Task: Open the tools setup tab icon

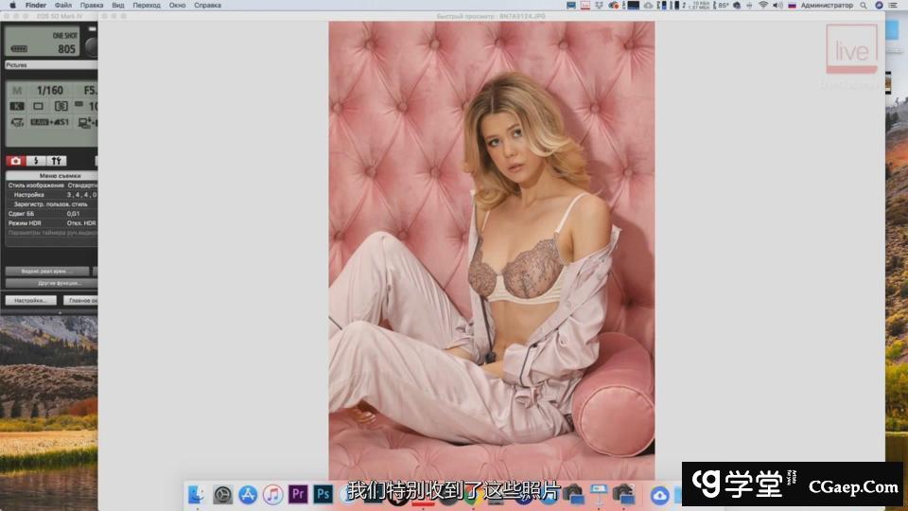Action: [58, 161]
